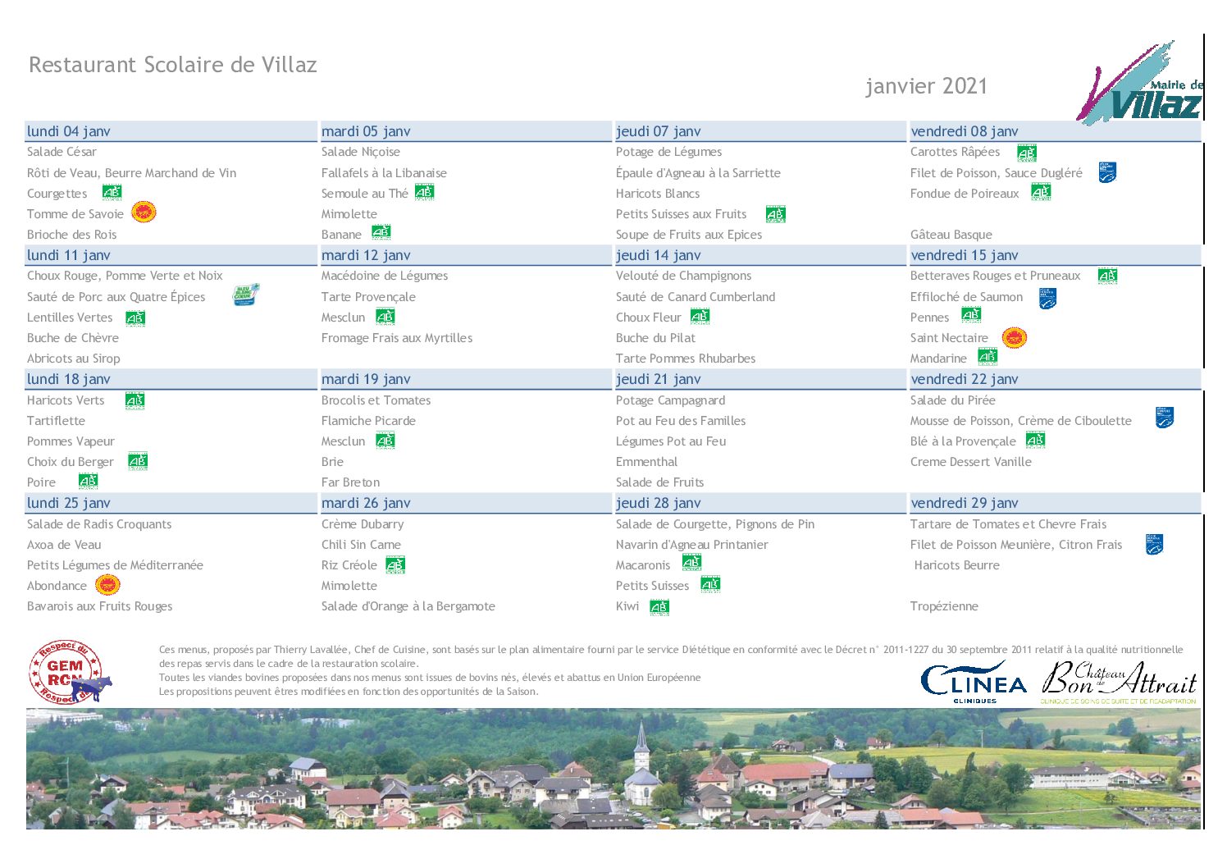Click the Tarte Provençale item

[x=368, y=297]
